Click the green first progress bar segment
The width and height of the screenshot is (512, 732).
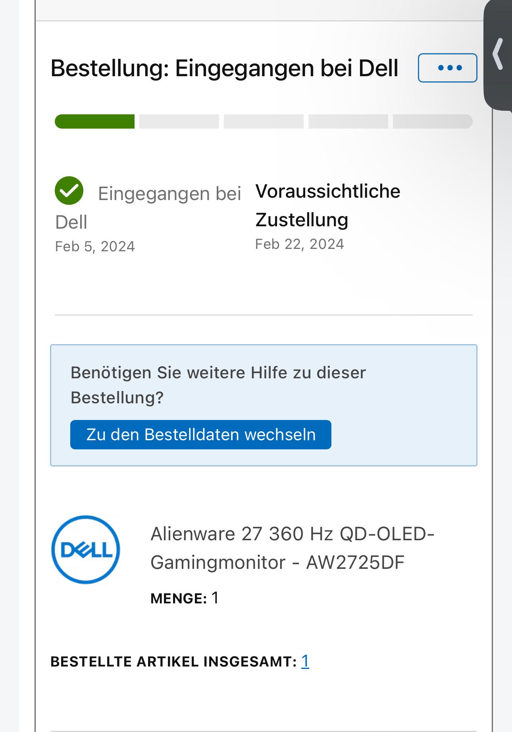[94, 121]
